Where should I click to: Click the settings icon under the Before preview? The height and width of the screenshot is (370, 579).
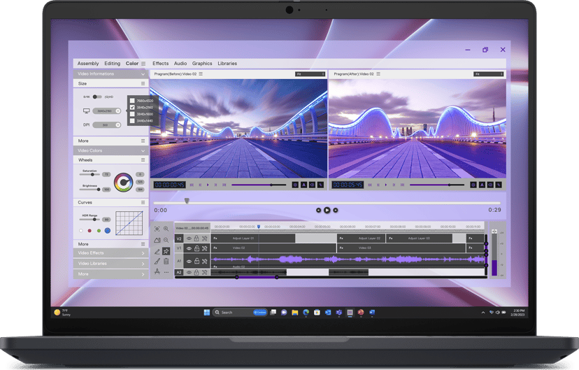pos(295,185)
